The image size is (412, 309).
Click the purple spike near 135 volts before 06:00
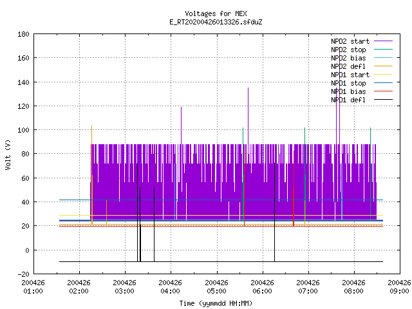point(248,116)
